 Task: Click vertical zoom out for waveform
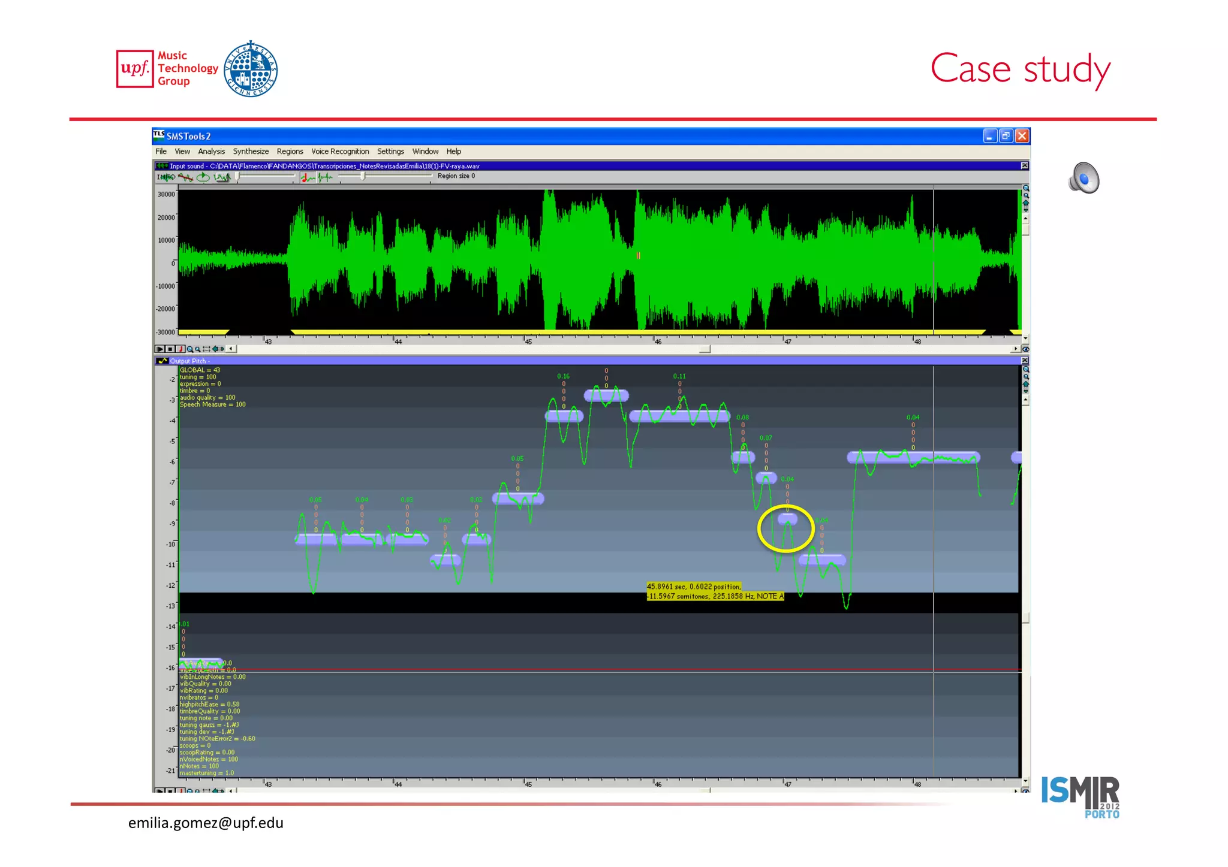click(x=1026, y=195)
